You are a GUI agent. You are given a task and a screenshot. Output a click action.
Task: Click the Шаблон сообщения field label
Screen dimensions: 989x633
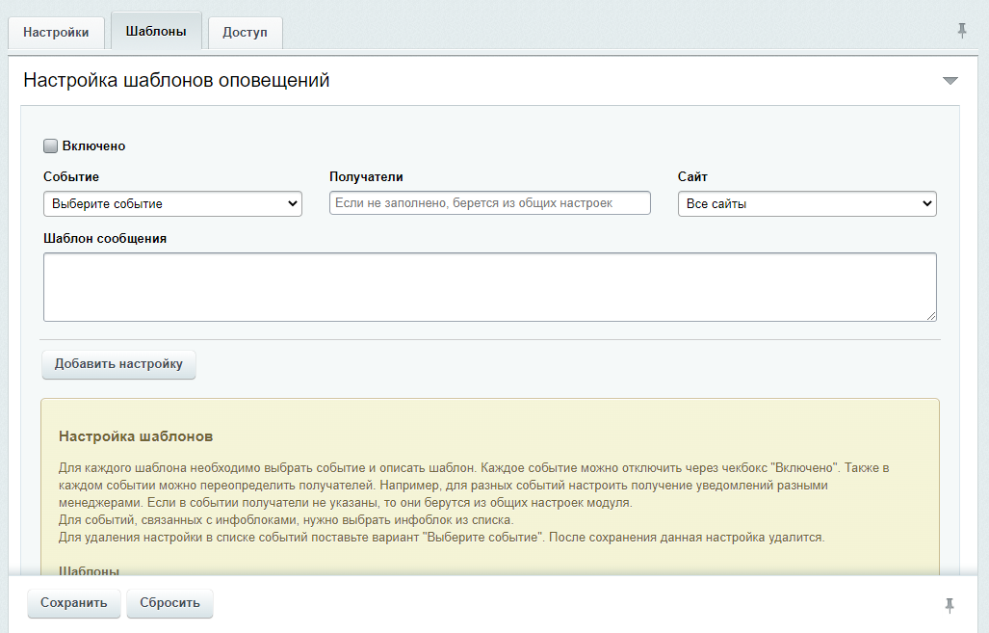(x=105, y=238)
